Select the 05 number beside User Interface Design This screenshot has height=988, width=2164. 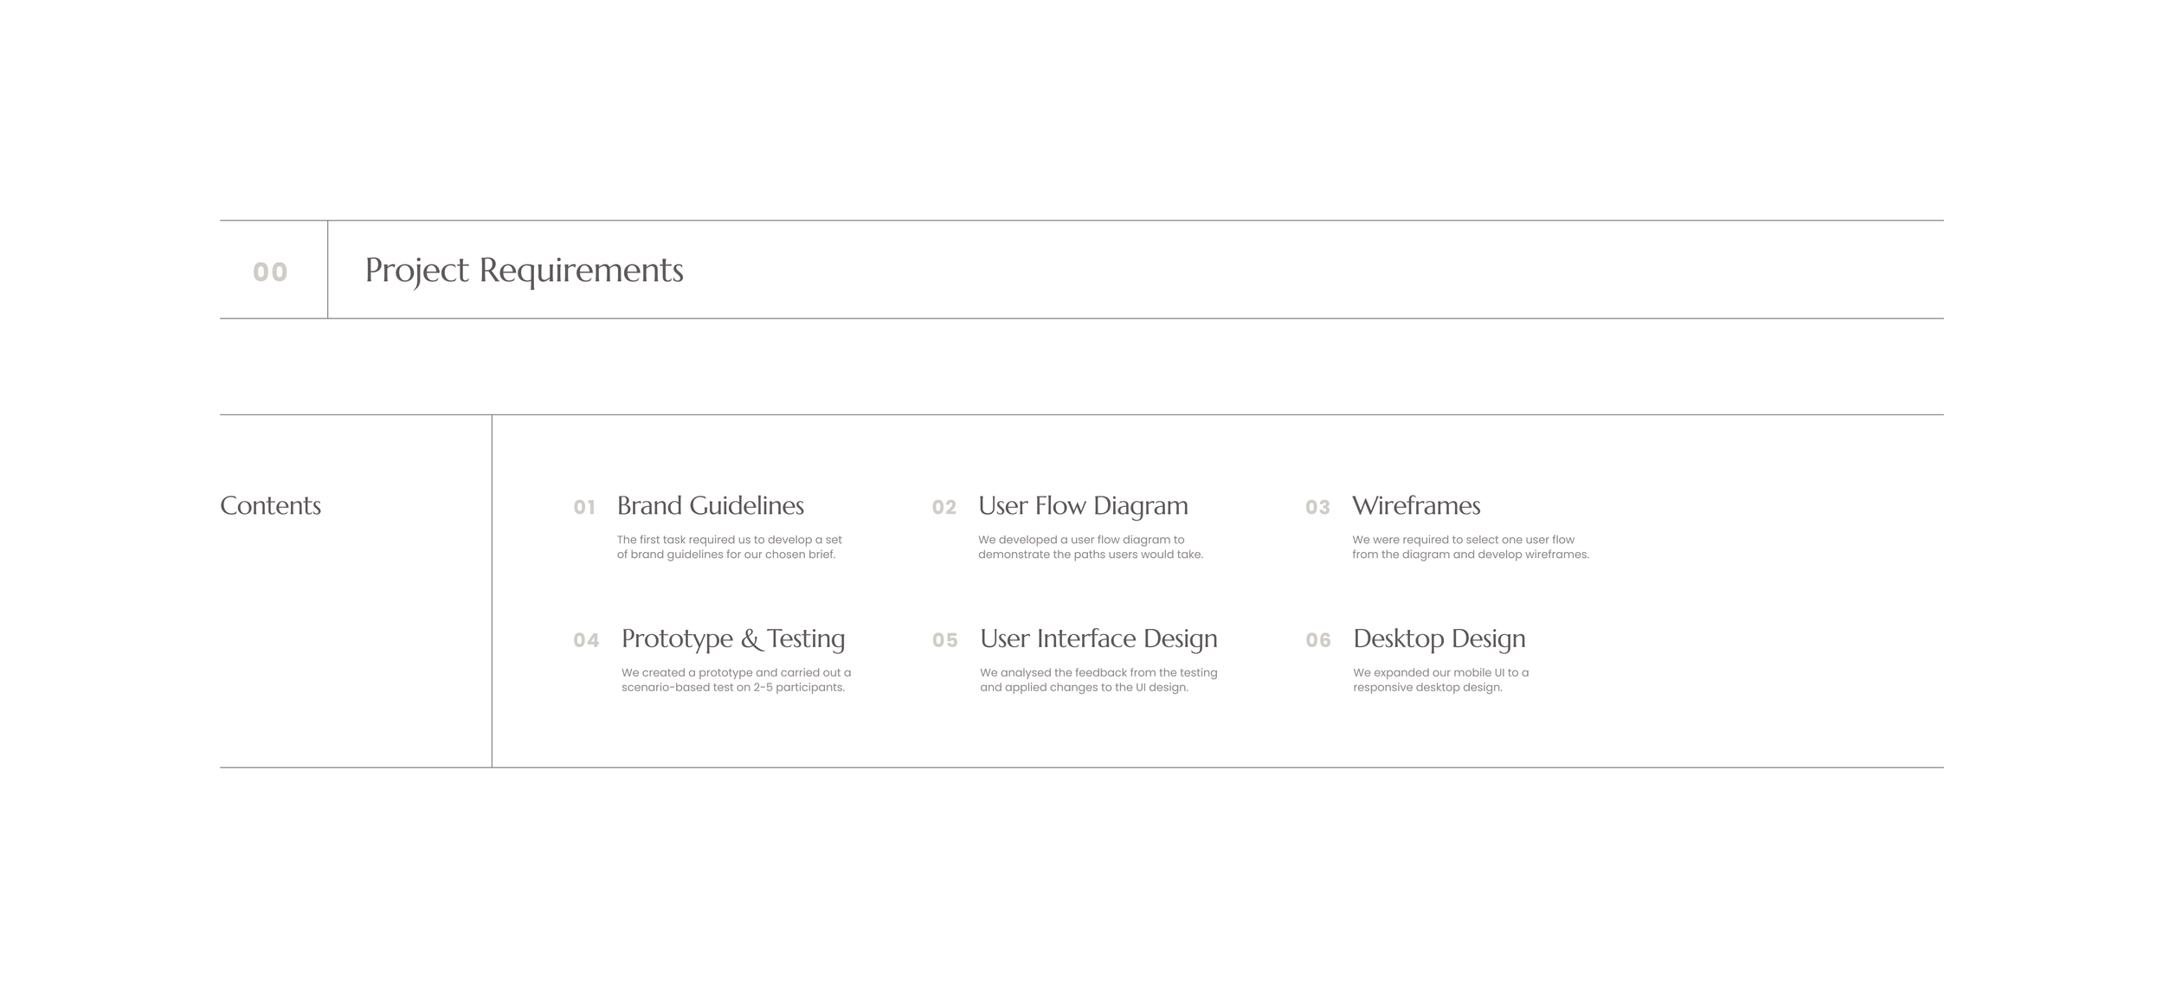[x=945, y=640]
